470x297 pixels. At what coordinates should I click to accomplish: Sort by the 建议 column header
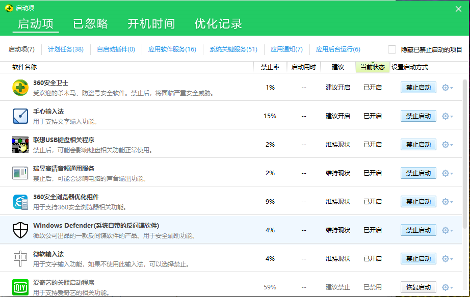pos(338,67)
